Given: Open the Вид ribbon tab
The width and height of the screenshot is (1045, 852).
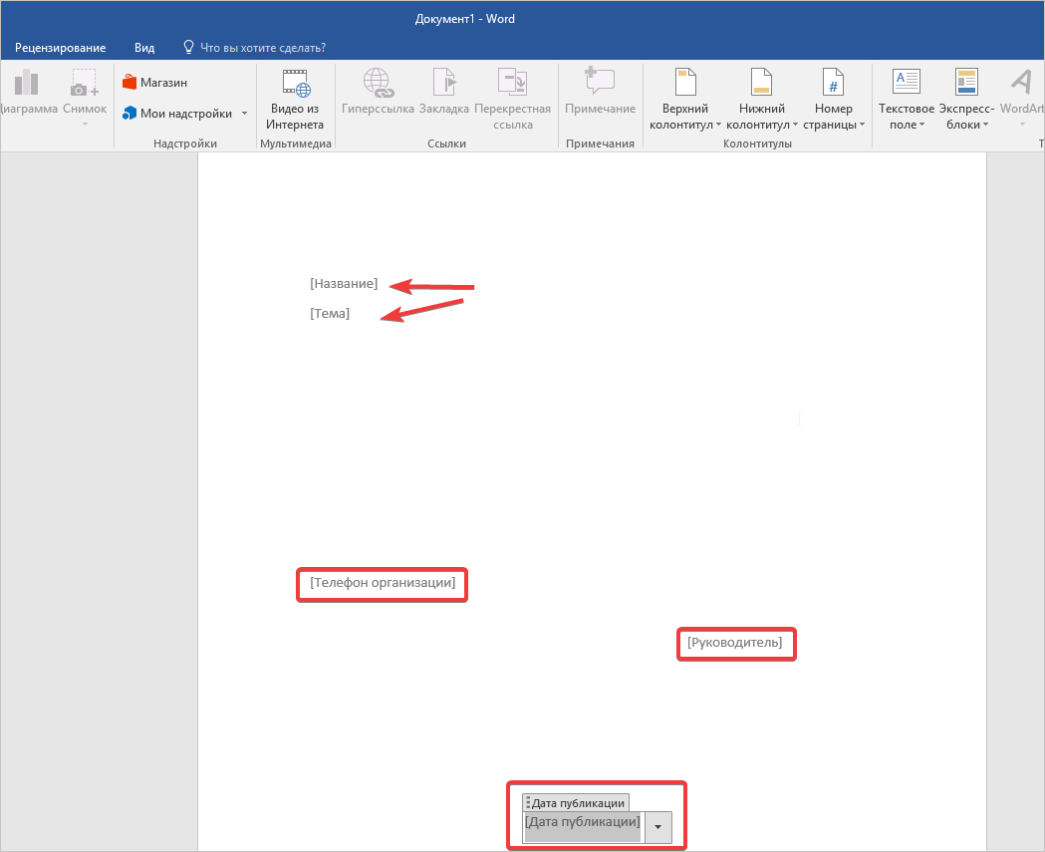Looking at the screenshot, I should point(144,47).
